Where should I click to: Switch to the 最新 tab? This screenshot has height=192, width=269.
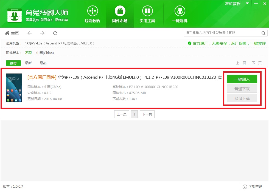pos(28,63)
